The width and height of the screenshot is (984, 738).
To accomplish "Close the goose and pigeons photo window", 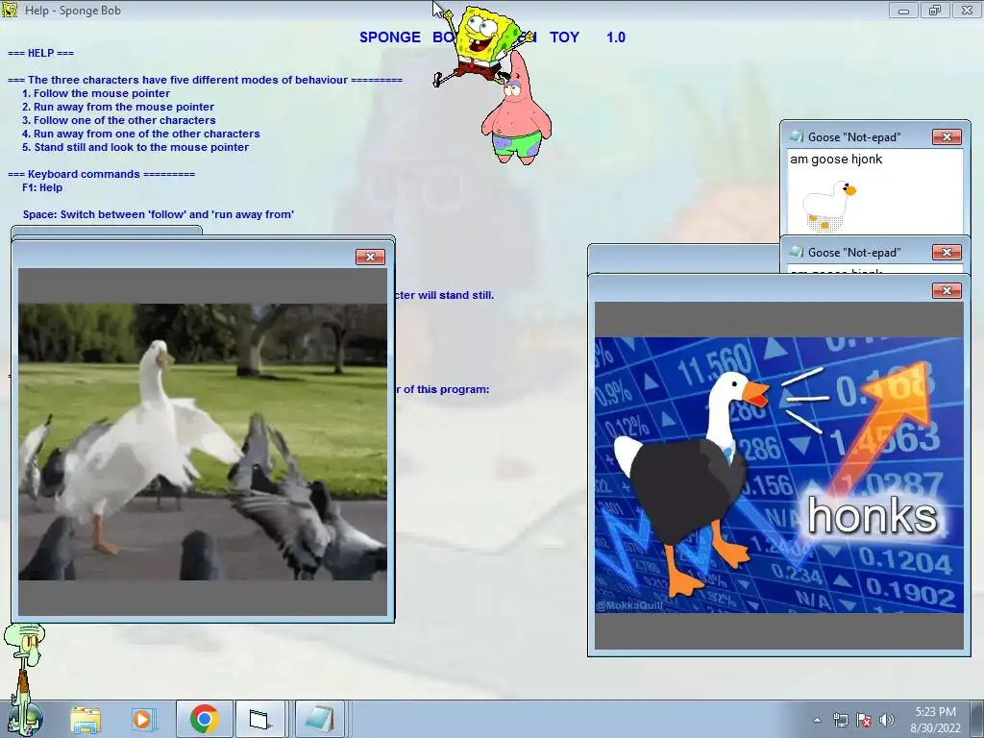I will [370, 257].
